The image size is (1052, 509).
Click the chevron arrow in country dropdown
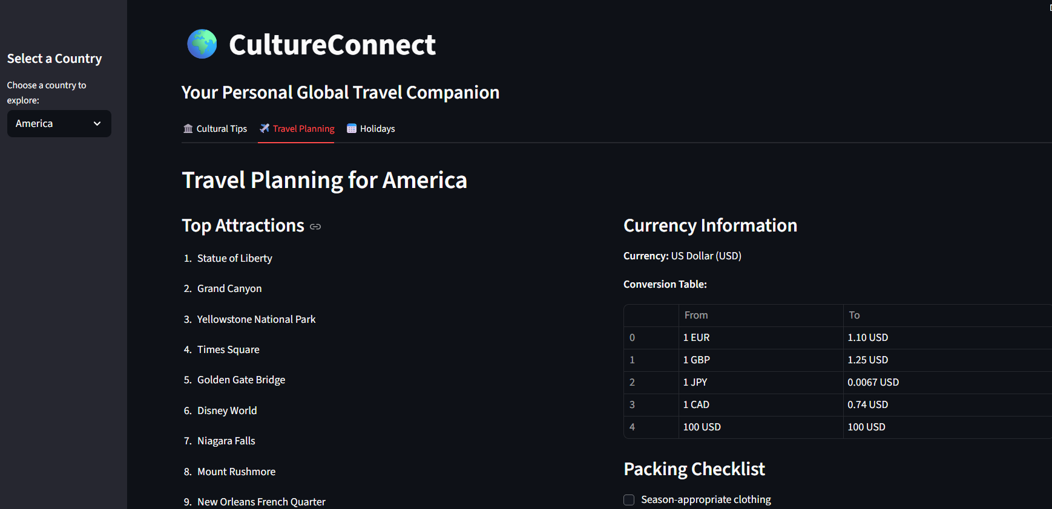click(x=97, y=123)
